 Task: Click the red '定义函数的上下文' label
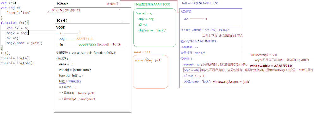coord(231,36)
